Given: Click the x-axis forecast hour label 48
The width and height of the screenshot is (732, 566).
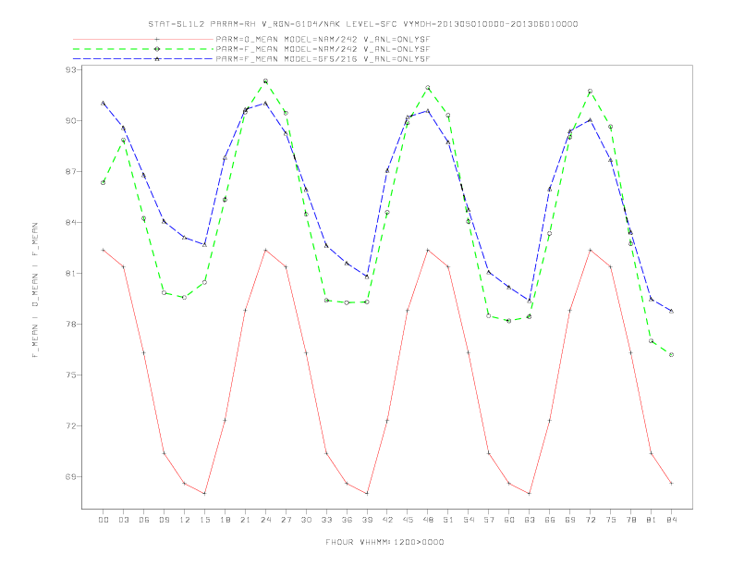Looking at the screenshot, I should click(x=428, y=520).
